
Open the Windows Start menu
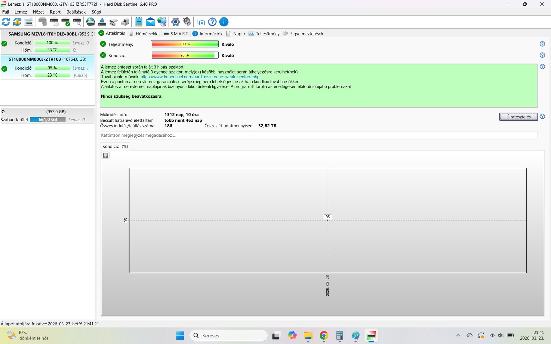point(180,336)
